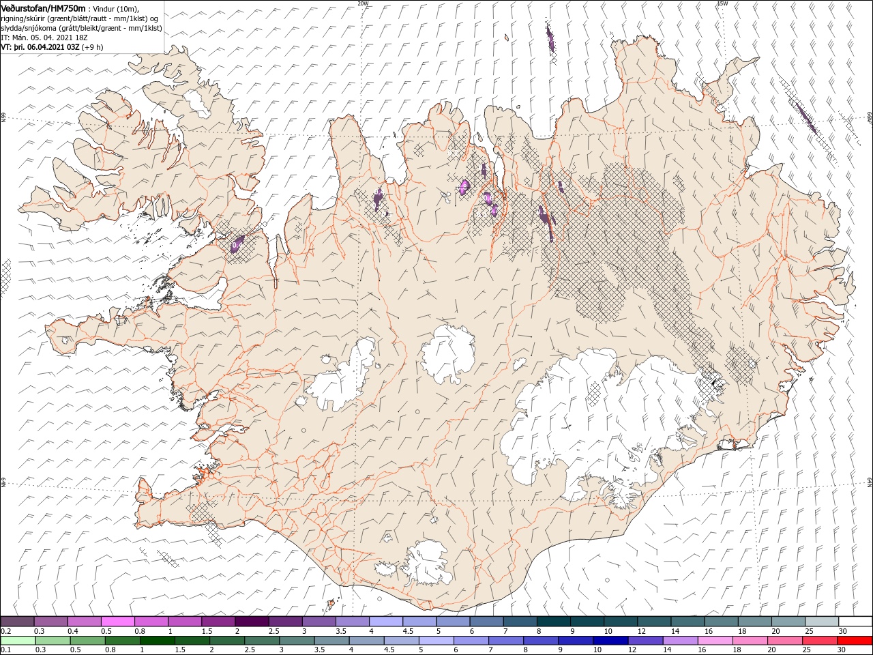This screenshot has width=873, height=655.
Task: Click the 20W longitude label
Action: click(x=363, y=3)
